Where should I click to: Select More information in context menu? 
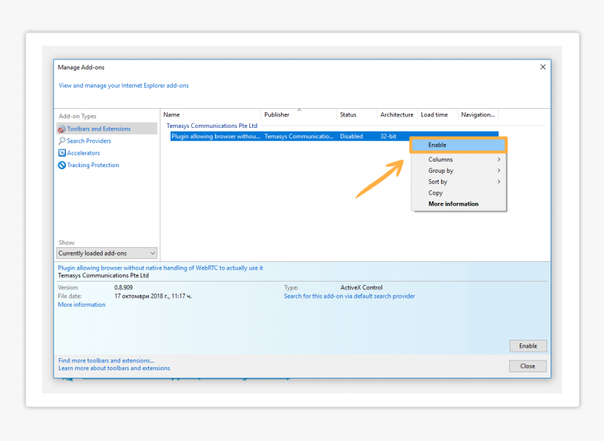pos(454,204)
